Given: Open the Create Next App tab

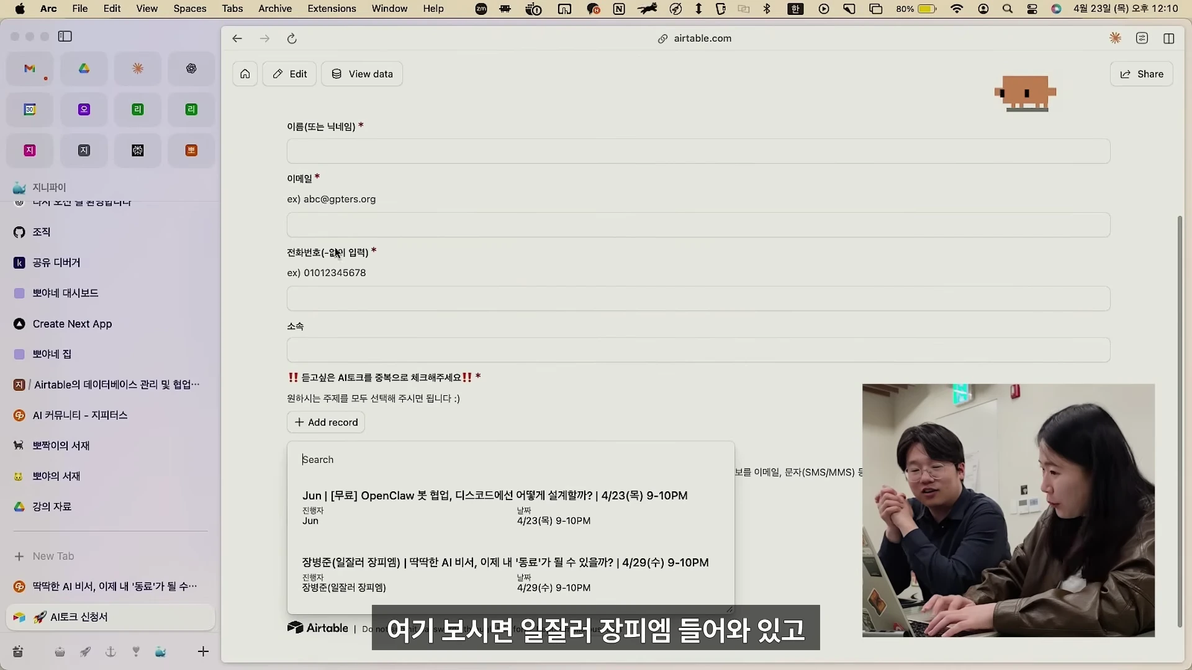Looking at the screenshot, I should coord(111,324).
